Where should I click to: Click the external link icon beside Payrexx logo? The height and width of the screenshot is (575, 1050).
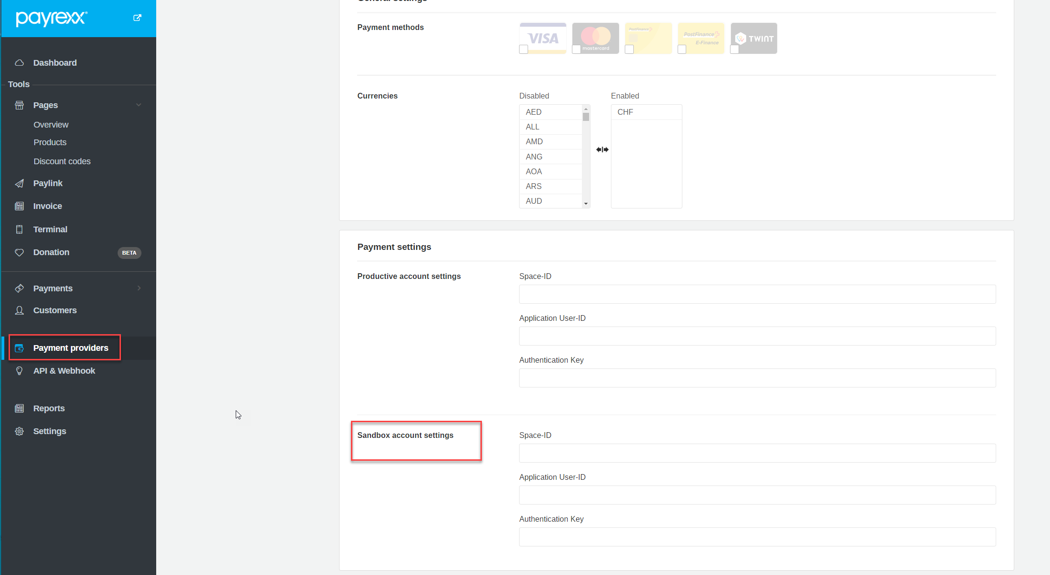pyautogui.click(x=137, y=18)
